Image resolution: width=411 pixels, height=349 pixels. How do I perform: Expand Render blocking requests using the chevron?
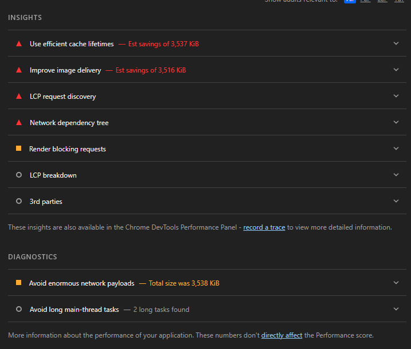coord(396,149)
